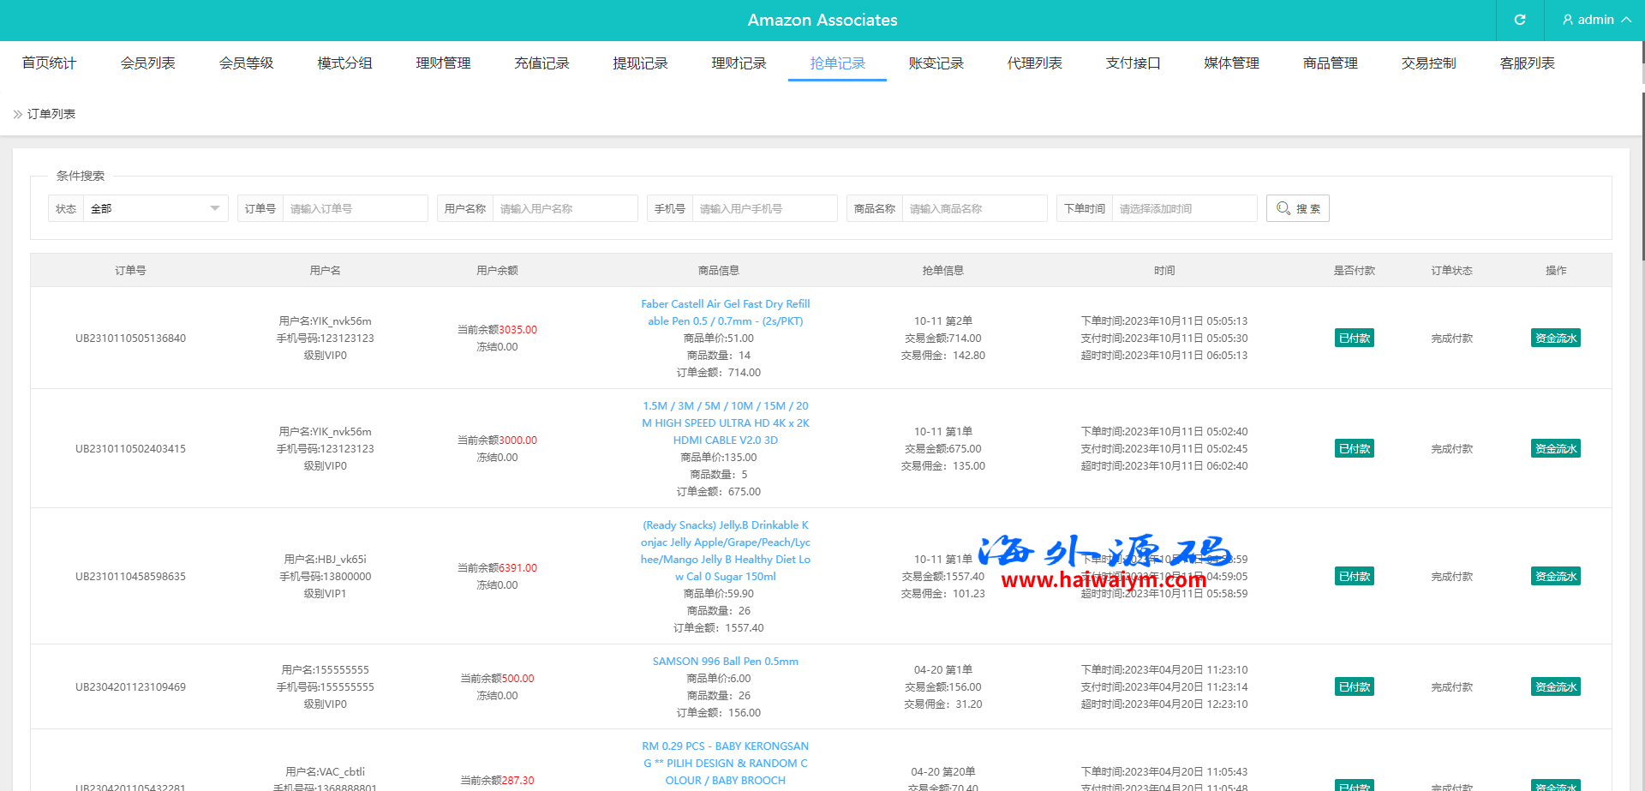The width and height of the screenshot is (1645, 791).
Task: Open the Faber Castell Air Gel product link
Action: pyautogui.click(x=725, y=313)
